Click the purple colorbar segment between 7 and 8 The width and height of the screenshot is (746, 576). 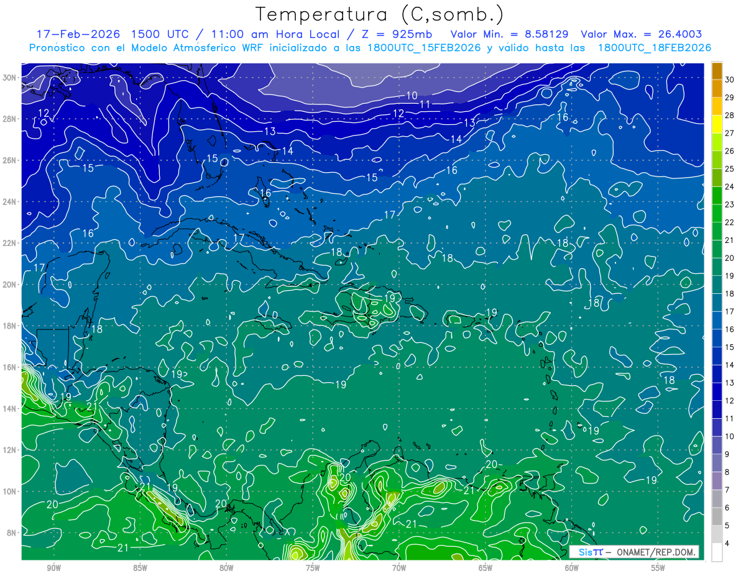click(x=717, y=481)
